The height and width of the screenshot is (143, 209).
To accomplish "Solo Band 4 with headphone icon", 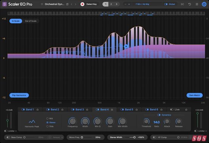I will point(112,110).
